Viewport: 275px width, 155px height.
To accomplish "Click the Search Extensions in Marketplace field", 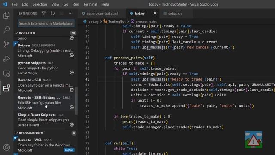I will tap(46, 23).
